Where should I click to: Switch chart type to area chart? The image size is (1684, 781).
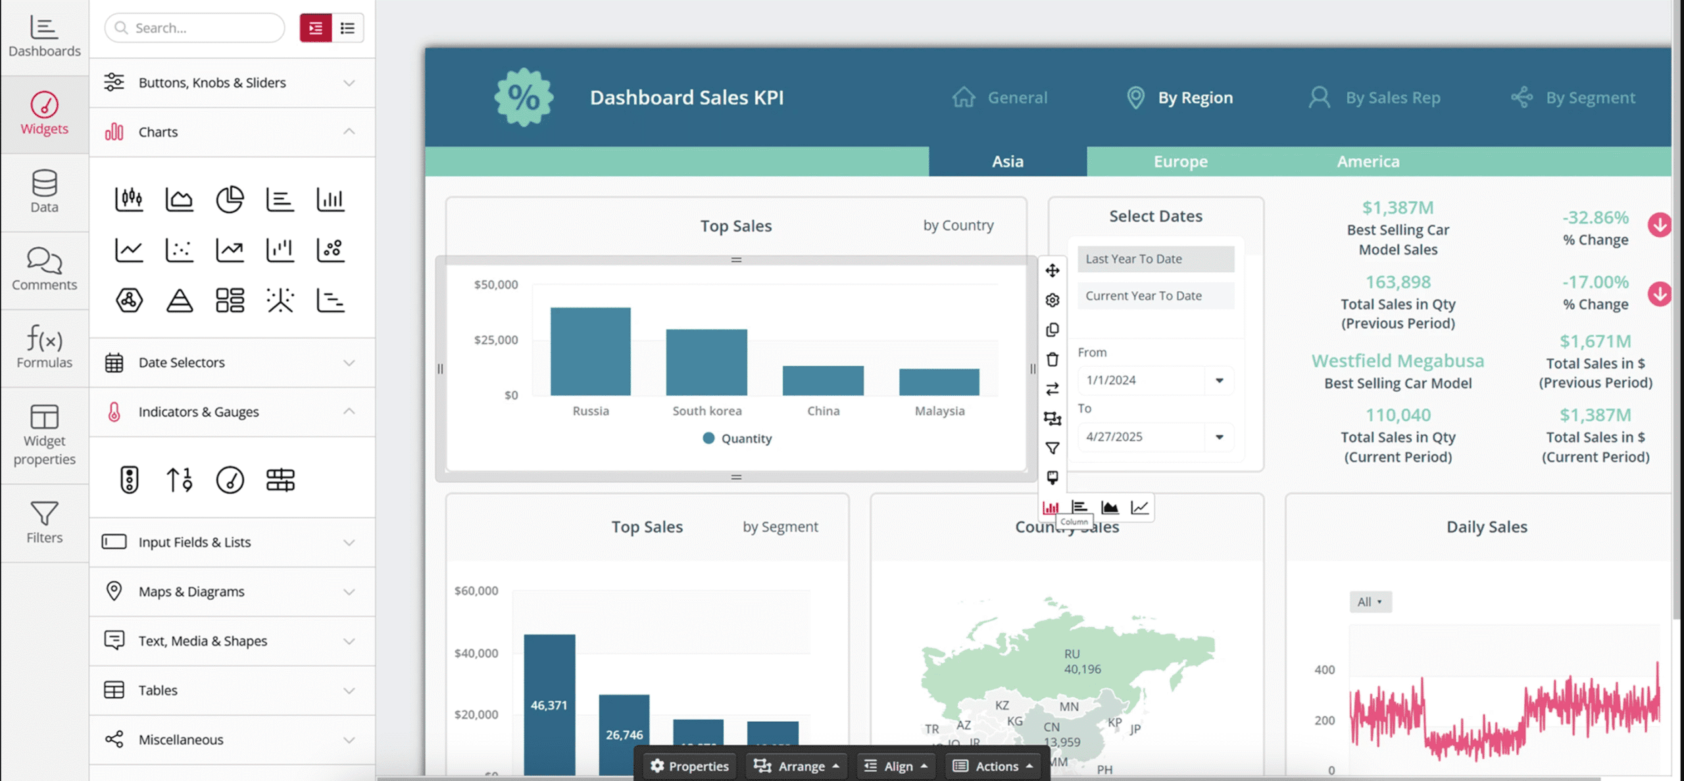[x=1110, y=507]
